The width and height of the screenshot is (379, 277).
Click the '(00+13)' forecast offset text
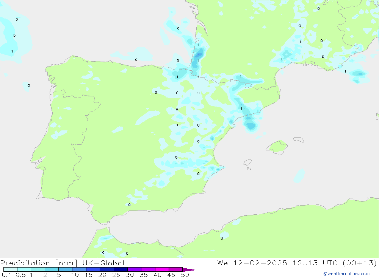[x=360, y=263]
